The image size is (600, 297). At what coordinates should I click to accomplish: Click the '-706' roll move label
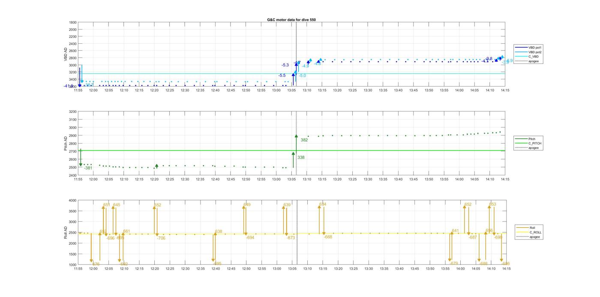coord(161,238)
